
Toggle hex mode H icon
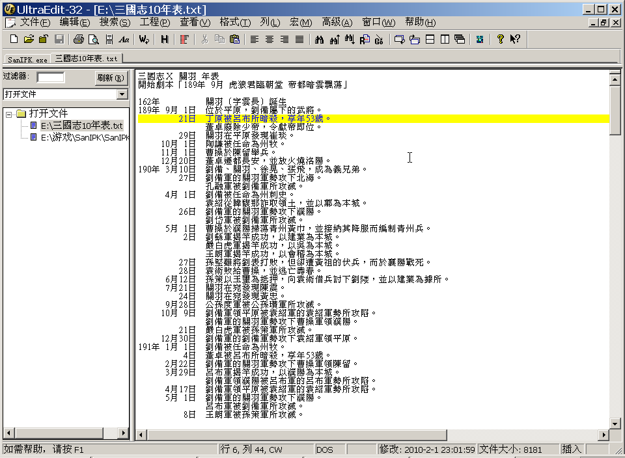coord(164,39)
